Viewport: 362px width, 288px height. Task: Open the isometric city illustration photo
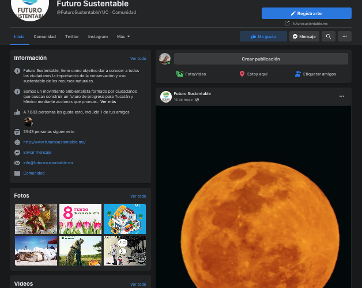point(125,219)
